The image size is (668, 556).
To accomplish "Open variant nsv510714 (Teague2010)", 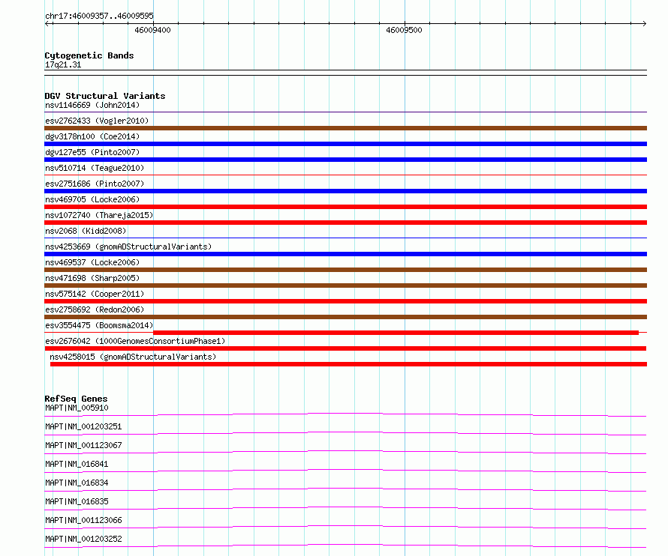I will pyautogui.click(x=95, y=168).
